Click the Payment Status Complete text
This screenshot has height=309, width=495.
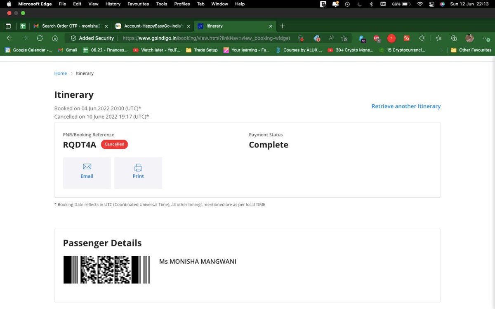(269, 145)
